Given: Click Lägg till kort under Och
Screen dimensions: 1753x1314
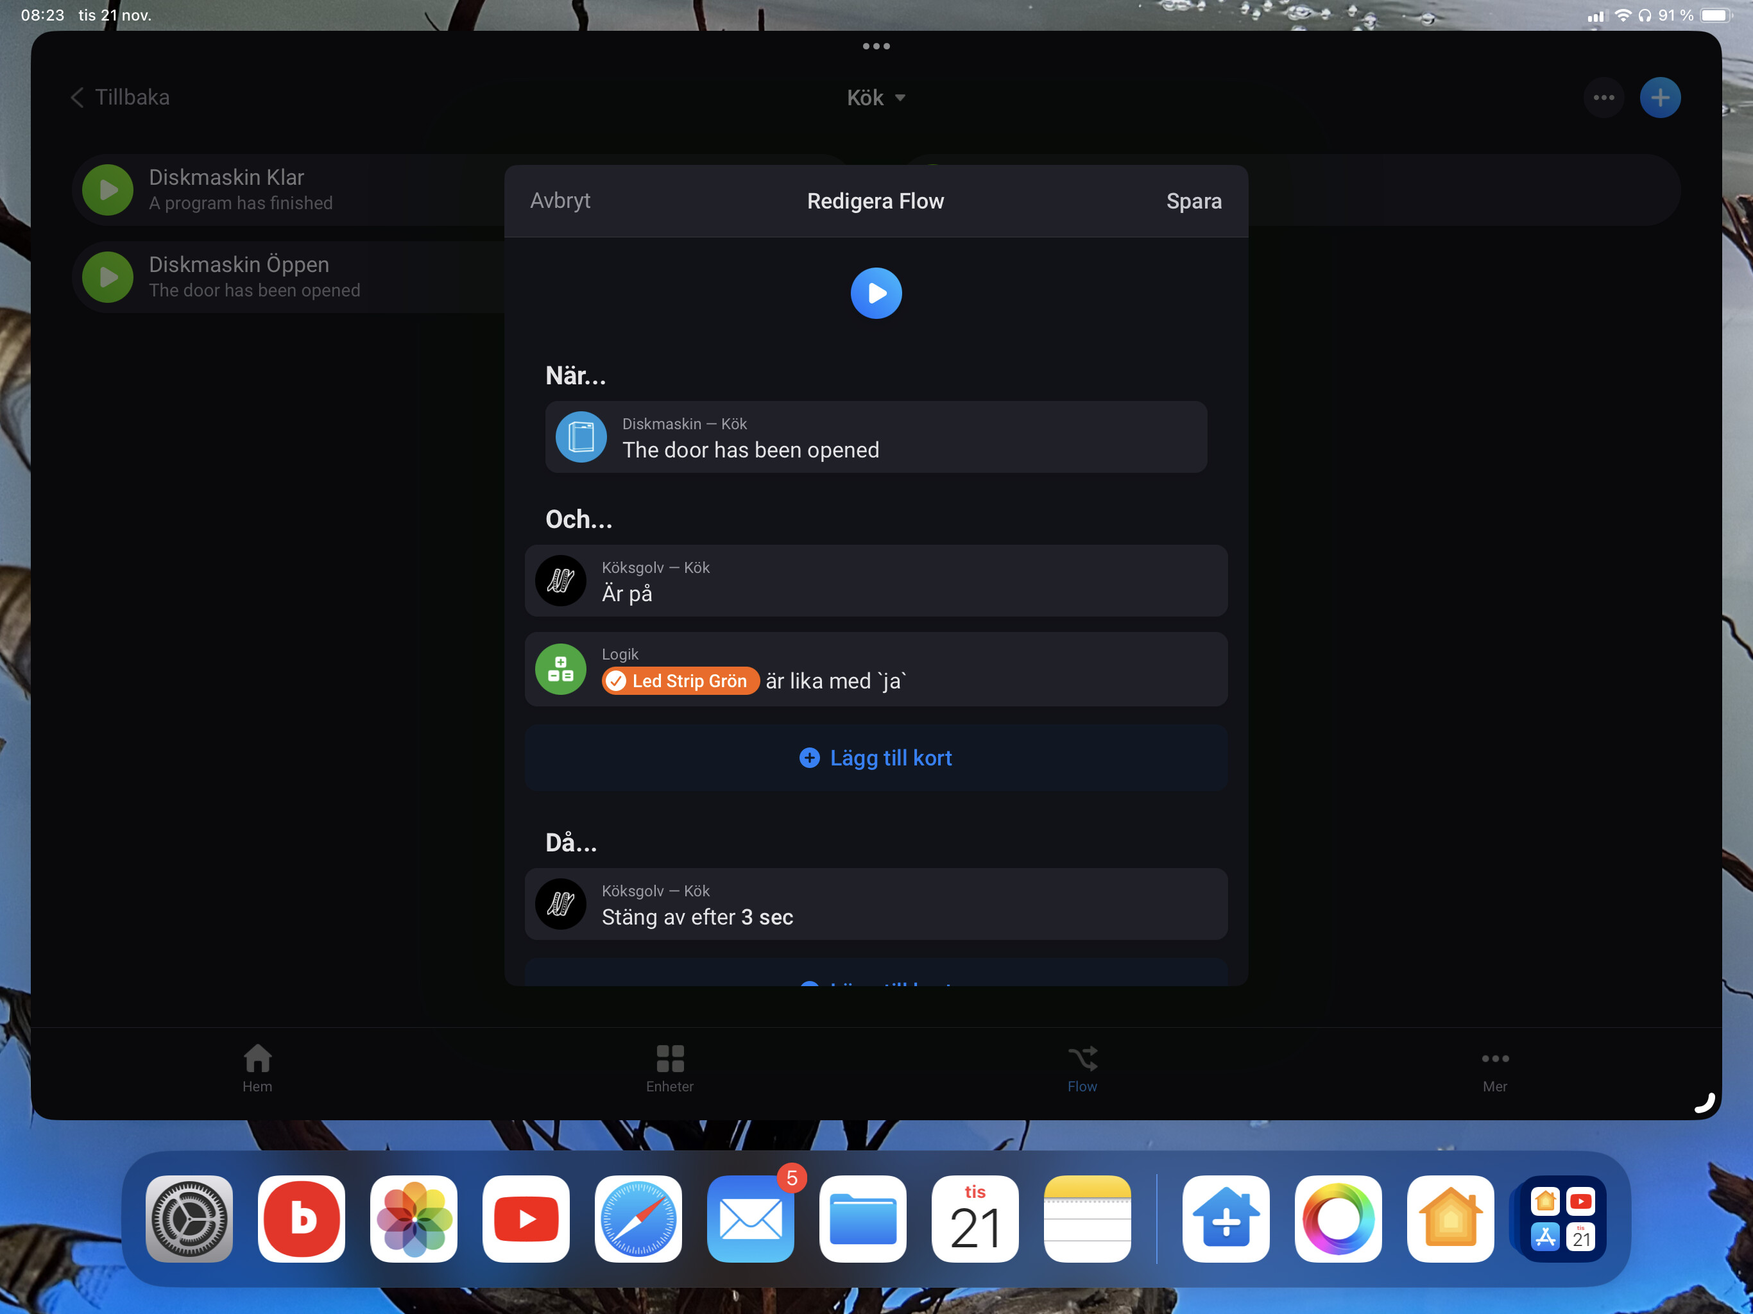Looking at the screenshot, I should 876,758.
